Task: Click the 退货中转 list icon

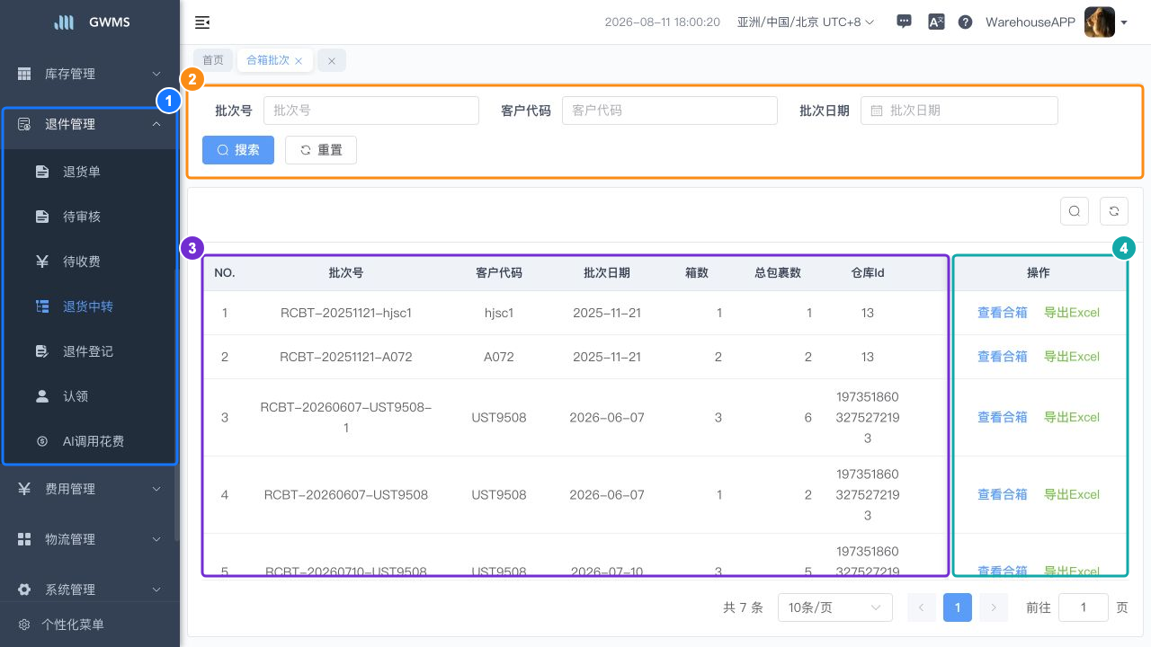Action: point(42,306)
